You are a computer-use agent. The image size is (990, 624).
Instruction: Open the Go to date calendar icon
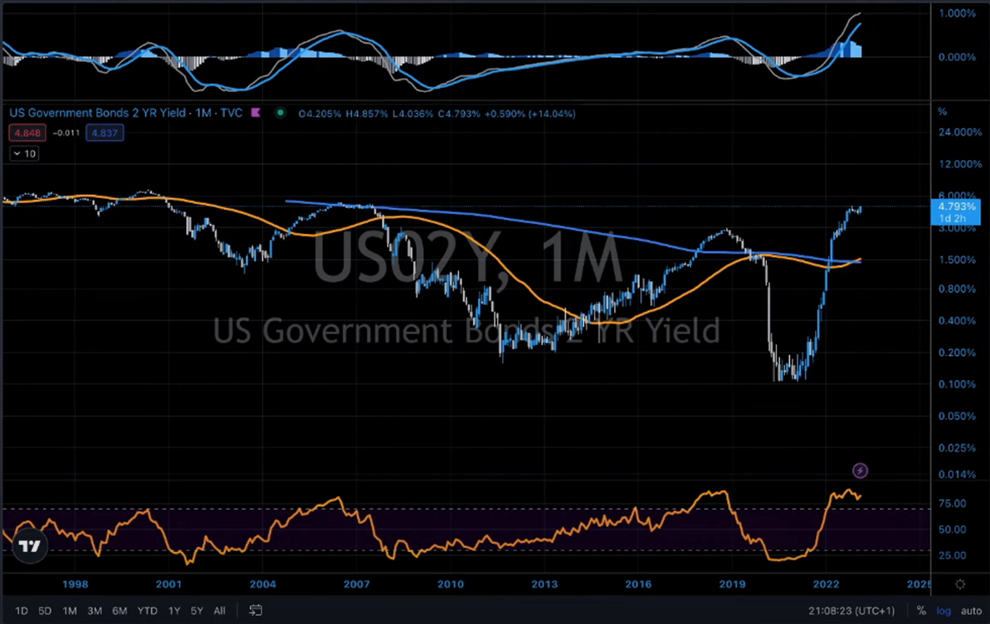[x=255, y=610]
